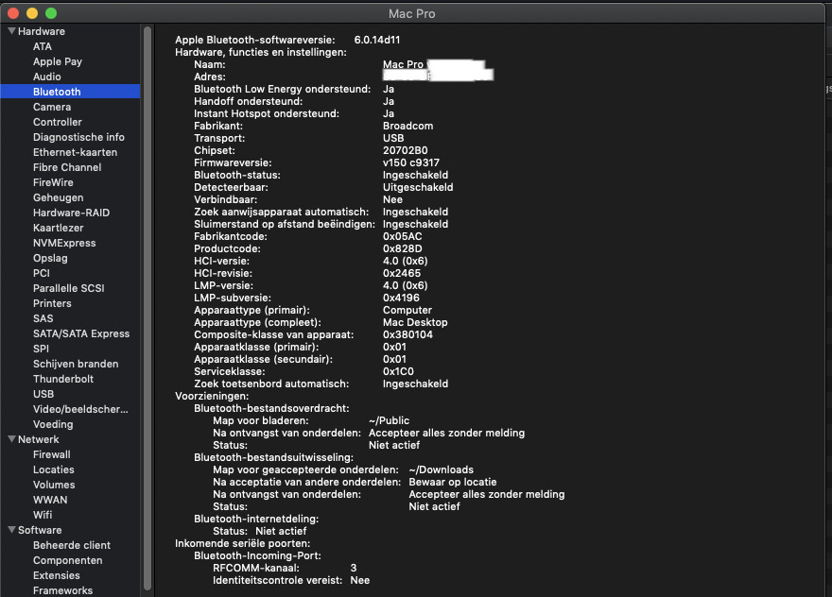Click the RFCOMM-kanaal value 3
This screenshot has height=597, width=832.
point(354,568)
